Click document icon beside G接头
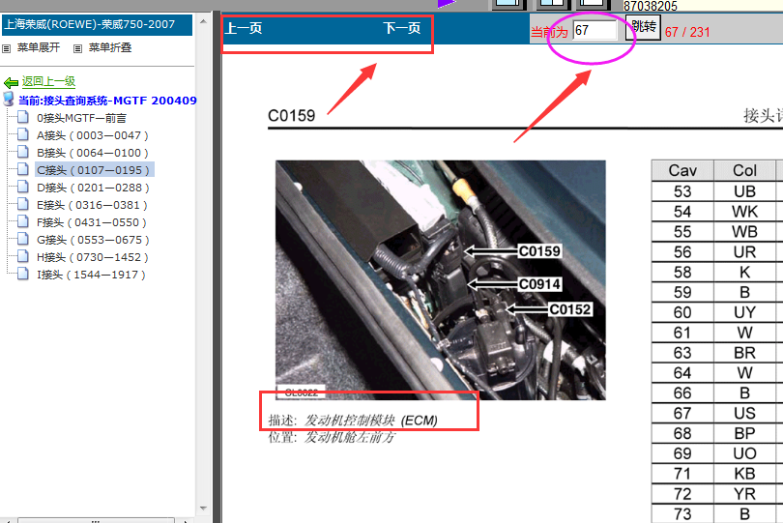 point(23,240)
